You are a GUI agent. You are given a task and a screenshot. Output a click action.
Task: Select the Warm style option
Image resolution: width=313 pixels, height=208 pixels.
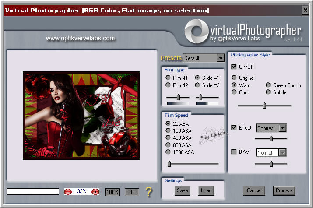pos(234,85)
